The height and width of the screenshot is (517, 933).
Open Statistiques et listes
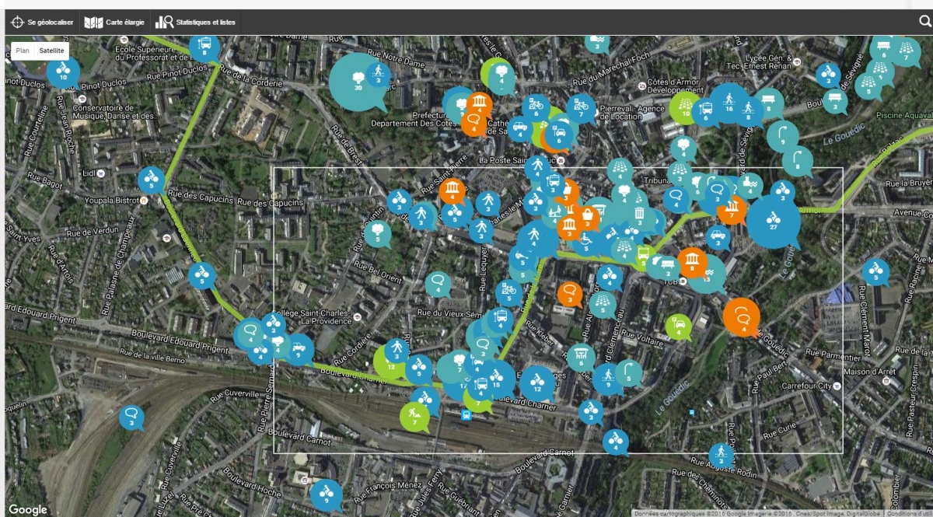tap(195, 23)
